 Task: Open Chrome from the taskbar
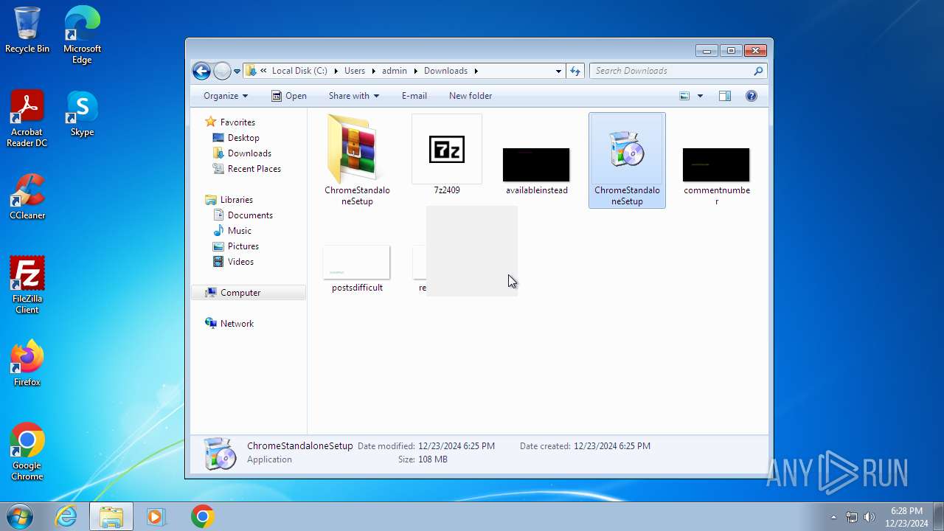coord(202,516)
